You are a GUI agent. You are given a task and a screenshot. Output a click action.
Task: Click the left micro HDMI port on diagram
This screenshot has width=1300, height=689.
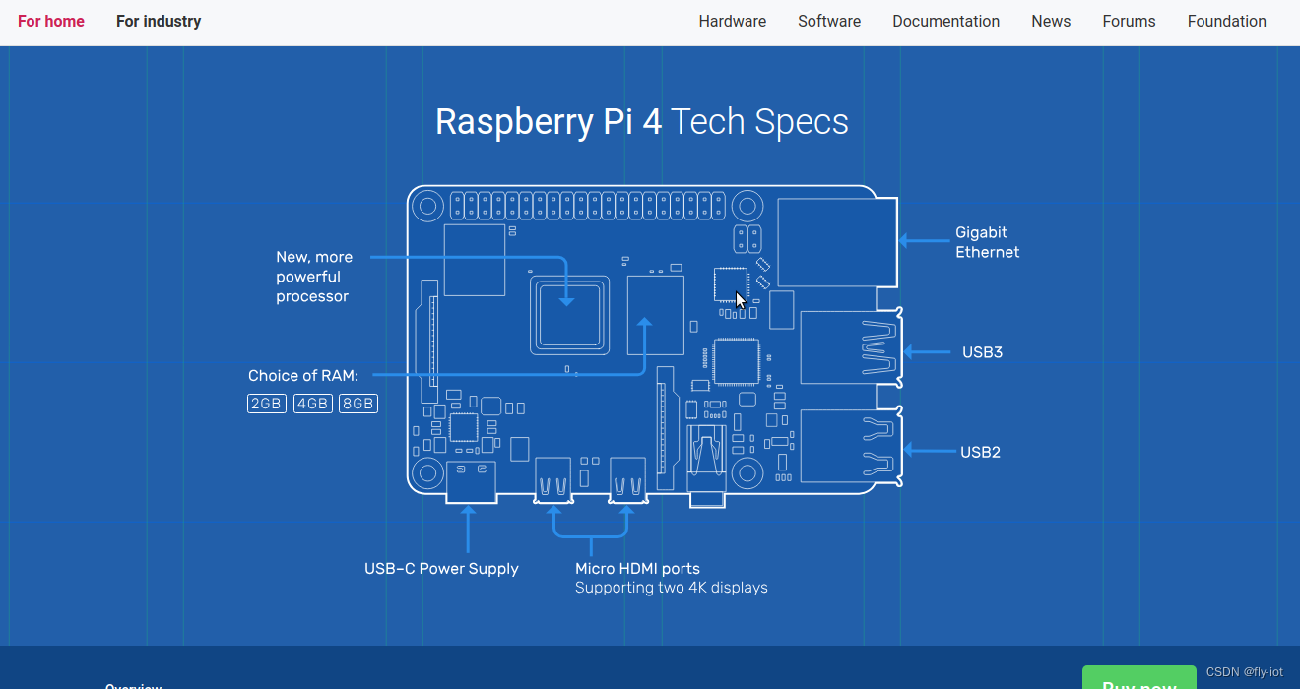553,481
